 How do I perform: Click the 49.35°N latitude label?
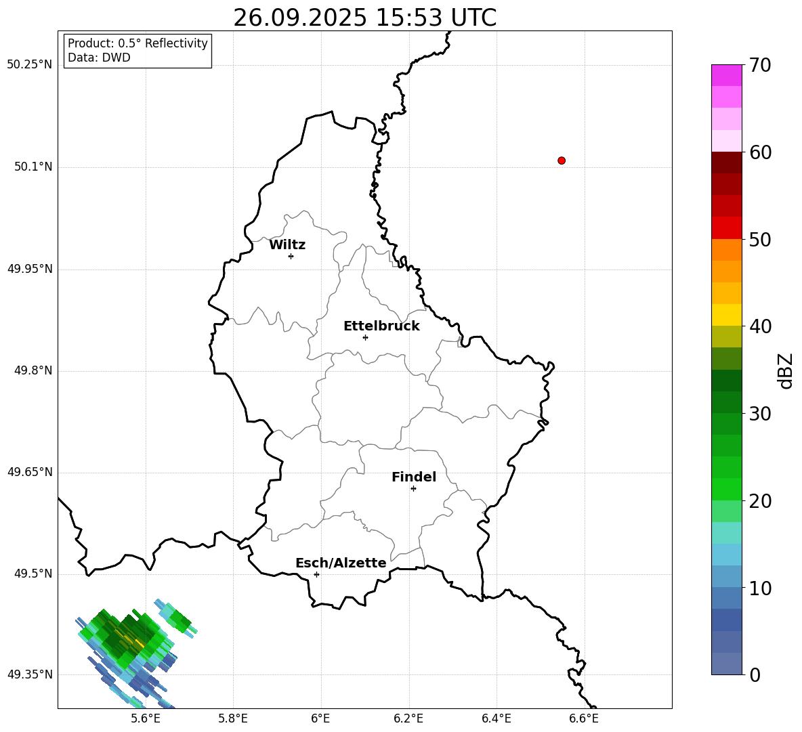point(30,674)
